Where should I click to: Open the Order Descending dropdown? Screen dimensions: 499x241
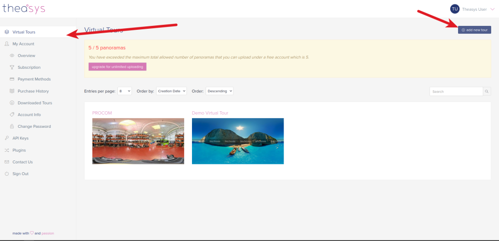pyautogui.click(x=219, y=91)
